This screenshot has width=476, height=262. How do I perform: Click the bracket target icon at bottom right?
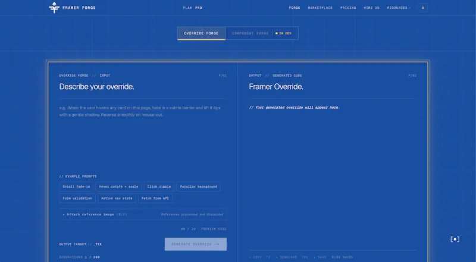coord(455,239)
